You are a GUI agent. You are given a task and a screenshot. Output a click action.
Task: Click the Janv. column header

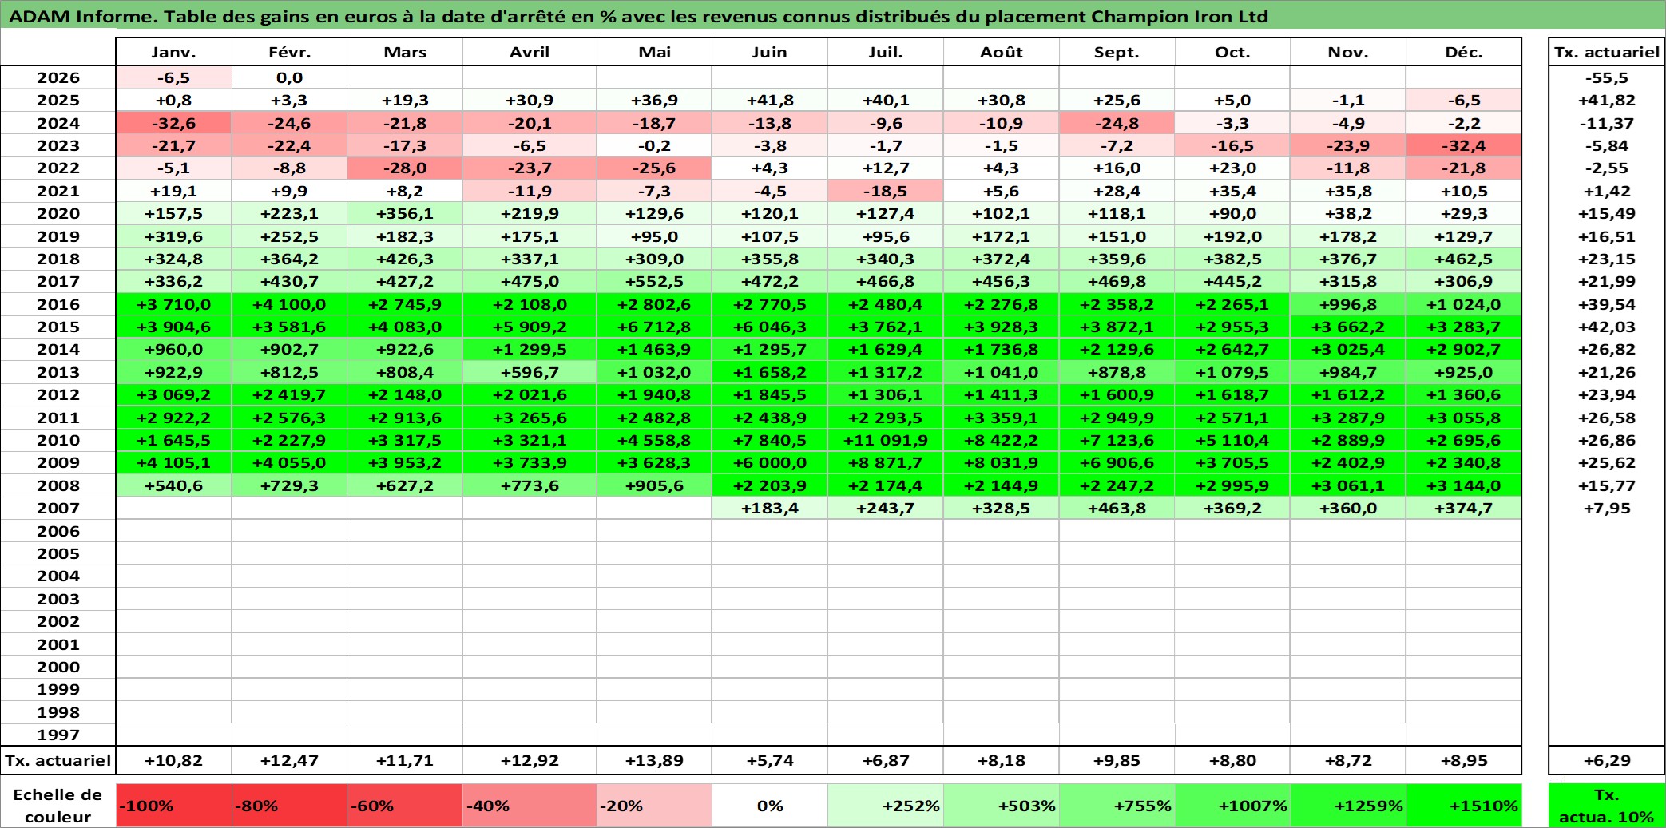[173, 52]
